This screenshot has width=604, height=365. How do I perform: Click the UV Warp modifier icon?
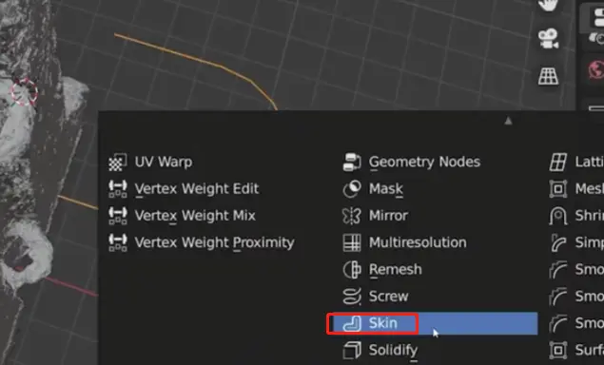pyautogui.click(x=118, y=163)
